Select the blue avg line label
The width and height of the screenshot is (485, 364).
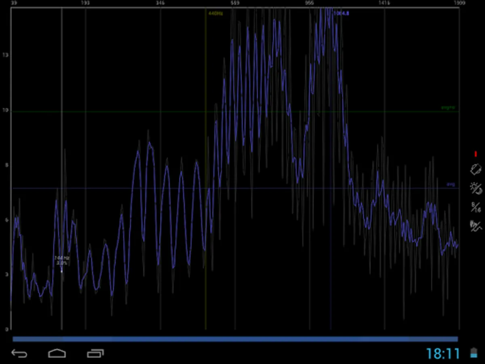click(x=451, y=184)
